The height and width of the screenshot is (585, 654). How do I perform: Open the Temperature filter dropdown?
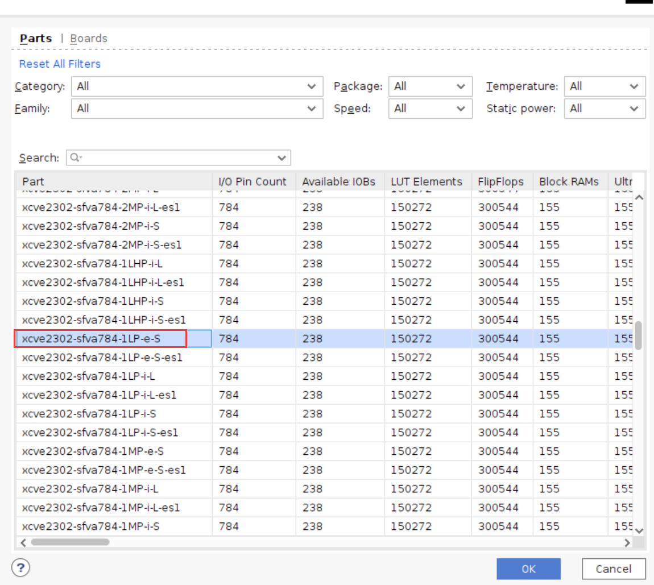point(605,87)
